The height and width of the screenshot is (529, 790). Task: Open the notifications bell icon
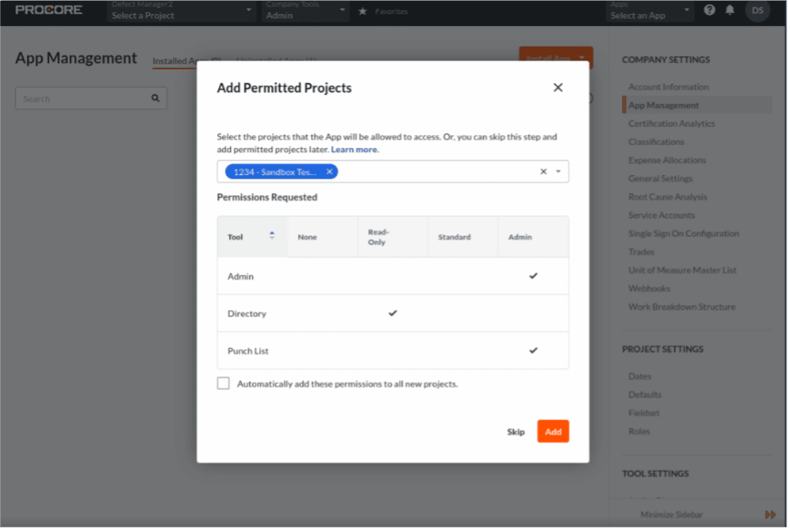pos(732,10)
